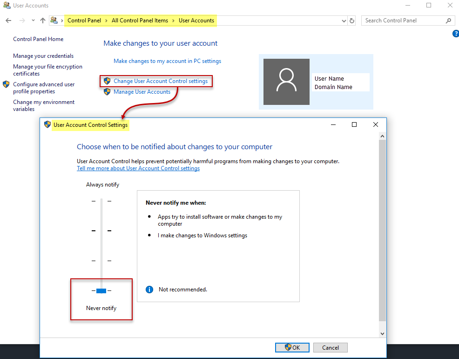Open the address bar history dropdown
Screen dimensions: 459x359
pyautogui.click(x=344, y=21)
